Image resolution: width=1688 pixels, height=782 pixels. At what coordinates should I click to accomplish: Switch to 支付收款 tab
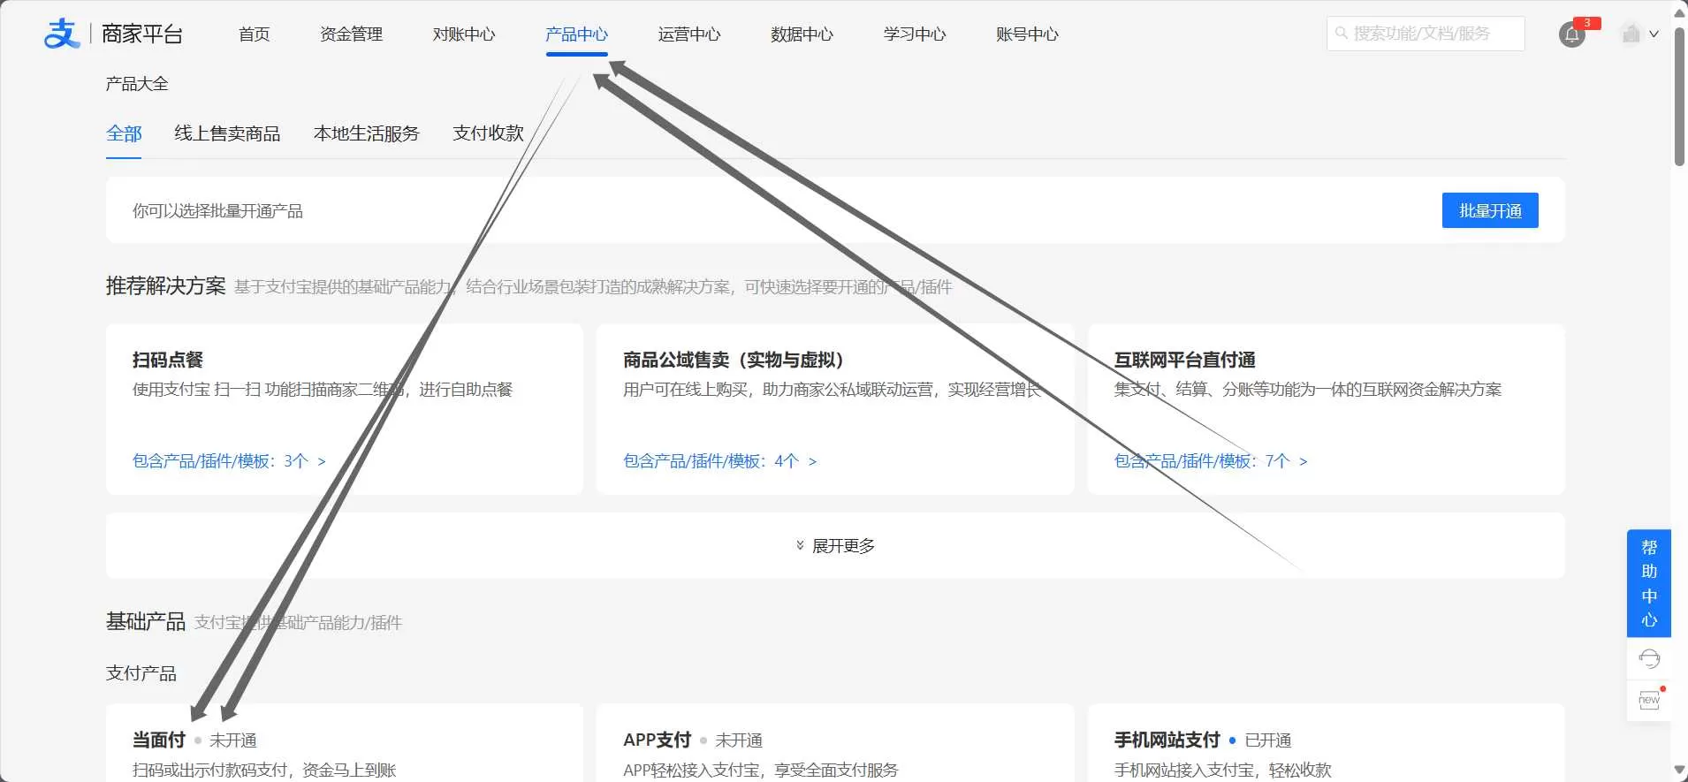click(488, 133)
